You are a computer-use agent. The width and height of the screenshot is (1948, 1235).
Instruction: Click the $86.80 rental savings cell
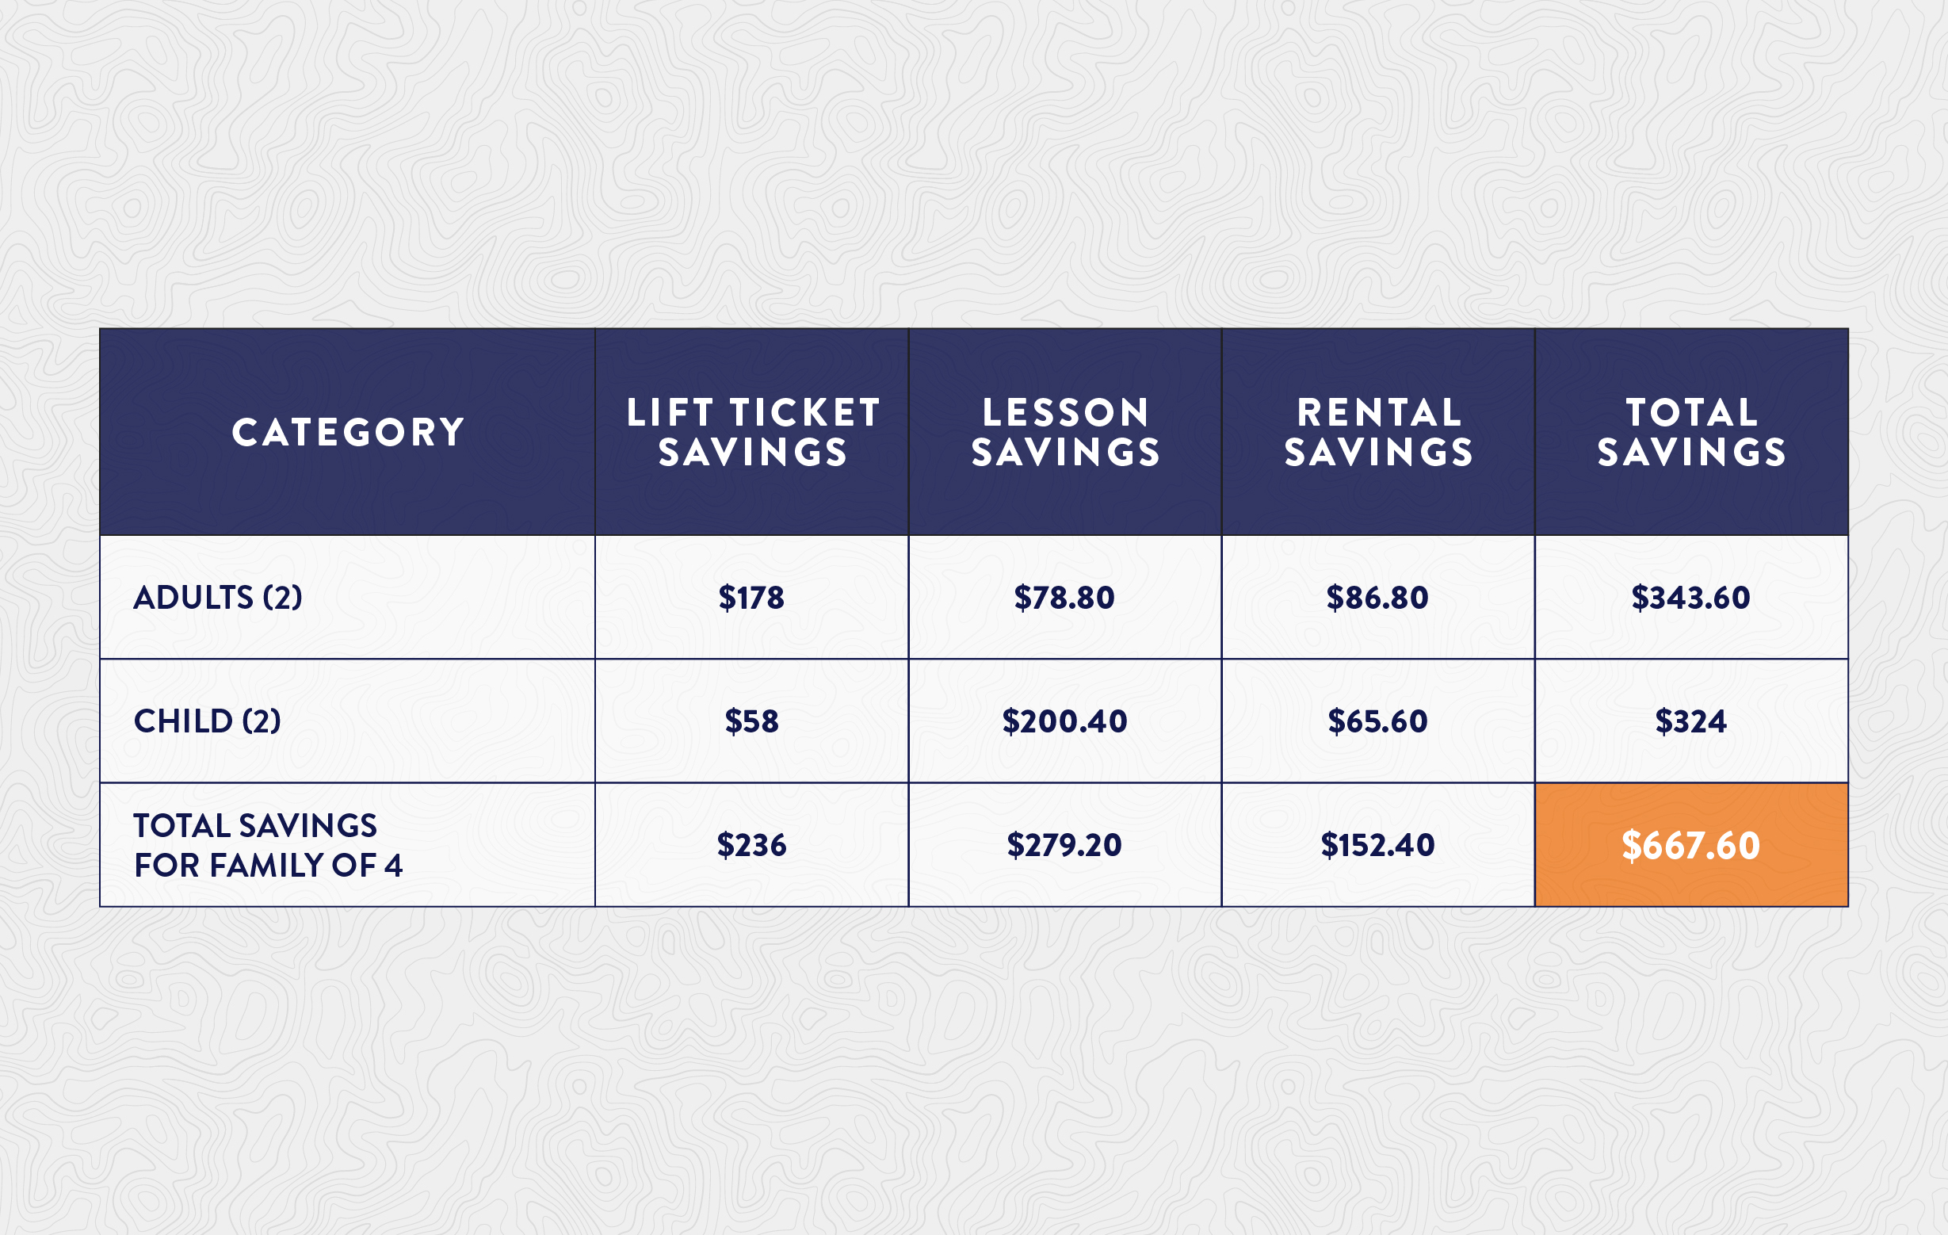pos(1377,597)
